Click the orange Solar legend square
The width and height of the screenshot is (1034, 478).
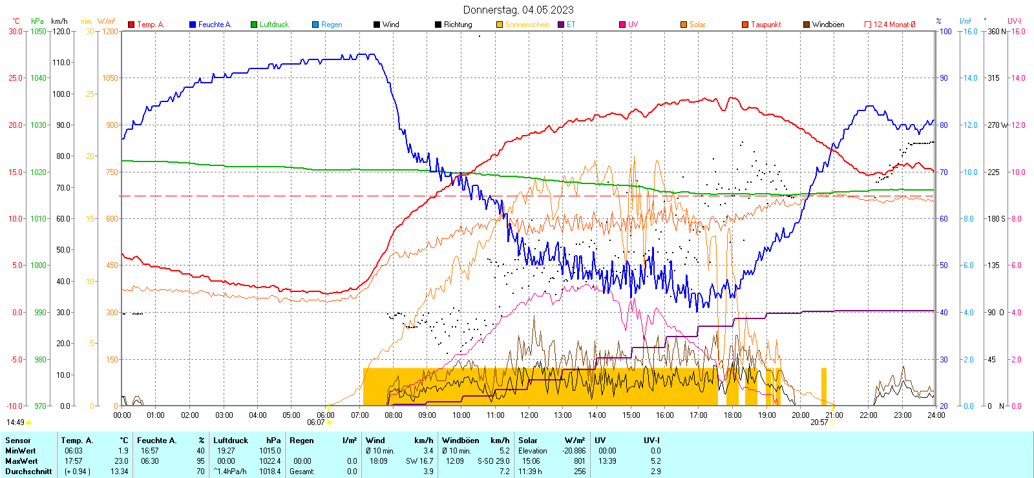[x=684, y=25]
